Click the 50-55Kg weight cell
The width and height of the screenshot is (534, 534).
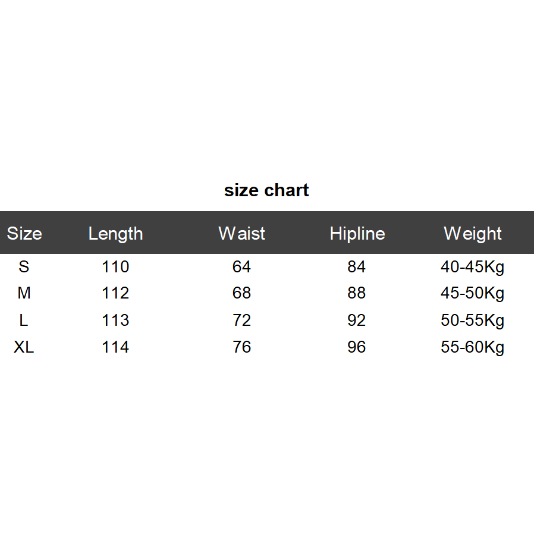tap(472, 321)
